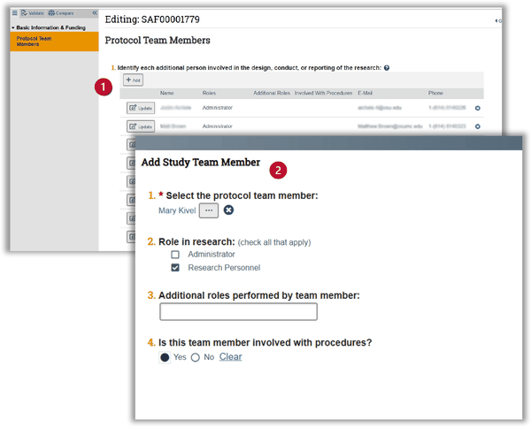Click the Compare toolbar button
This screenshot has height=427, width=531.
(x=60, y=13)
